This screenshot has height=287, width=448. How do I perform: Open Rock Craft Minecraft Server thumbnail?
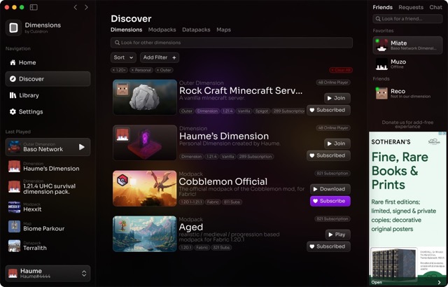[145, 97]
